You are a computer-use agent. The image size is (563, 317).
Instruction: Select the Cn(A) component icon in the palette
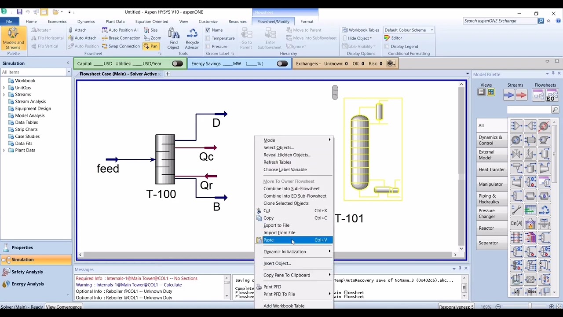tap(516, 224)
